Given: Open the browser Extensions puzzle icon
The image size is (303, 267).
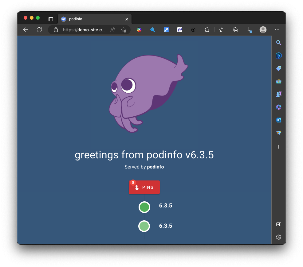Looking at the screenshot, I should click(207, 30).
